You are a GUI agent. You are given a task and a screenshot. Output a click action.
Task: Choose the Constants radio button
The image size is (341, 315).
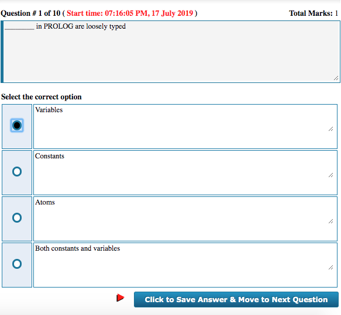[x=17, y=171]
